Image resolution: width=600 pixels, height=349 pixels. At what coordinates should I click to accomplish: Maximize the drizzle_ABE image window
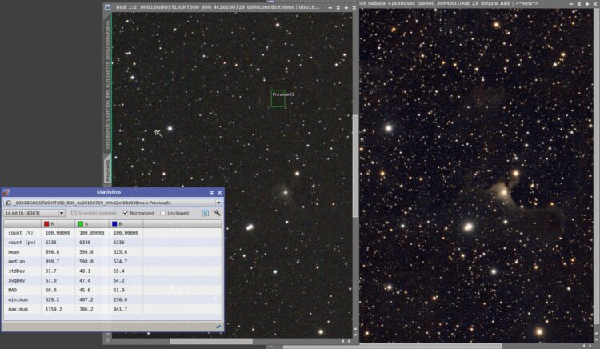click(587, 3)
